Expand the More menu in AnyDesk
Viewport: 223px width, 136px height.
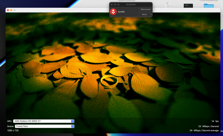(x=146, y=14)
